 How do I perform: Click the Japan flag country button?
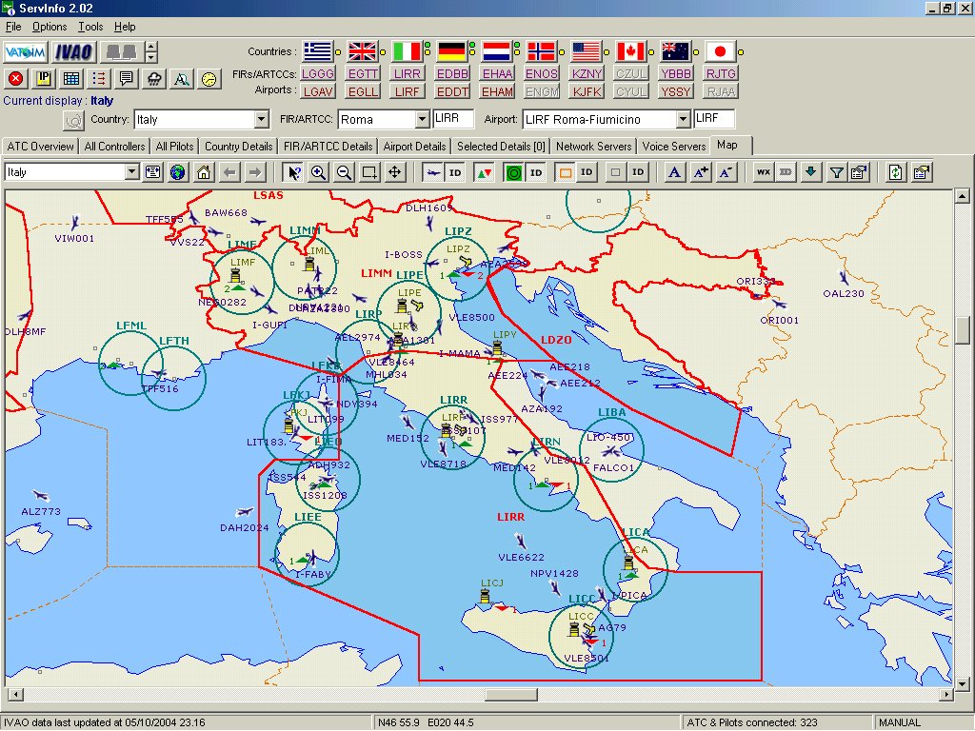pos(721,51)
